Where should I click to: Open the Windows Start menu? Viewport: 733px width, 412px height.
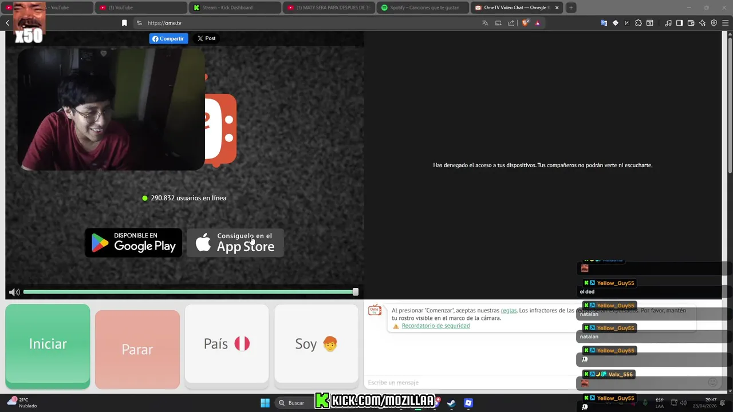point(265,403)
